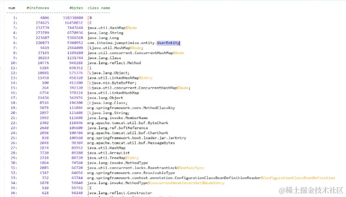Screen dimensions: 346x197
Task: Click [Ljava.util.HashMap$Node; entry
Action: pyautogui.click(x=115, y=48)
